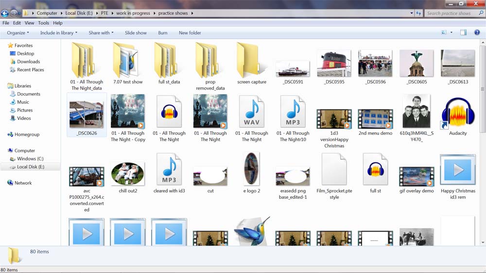Open the 'full st' Audacity project file

pos(375,171)
